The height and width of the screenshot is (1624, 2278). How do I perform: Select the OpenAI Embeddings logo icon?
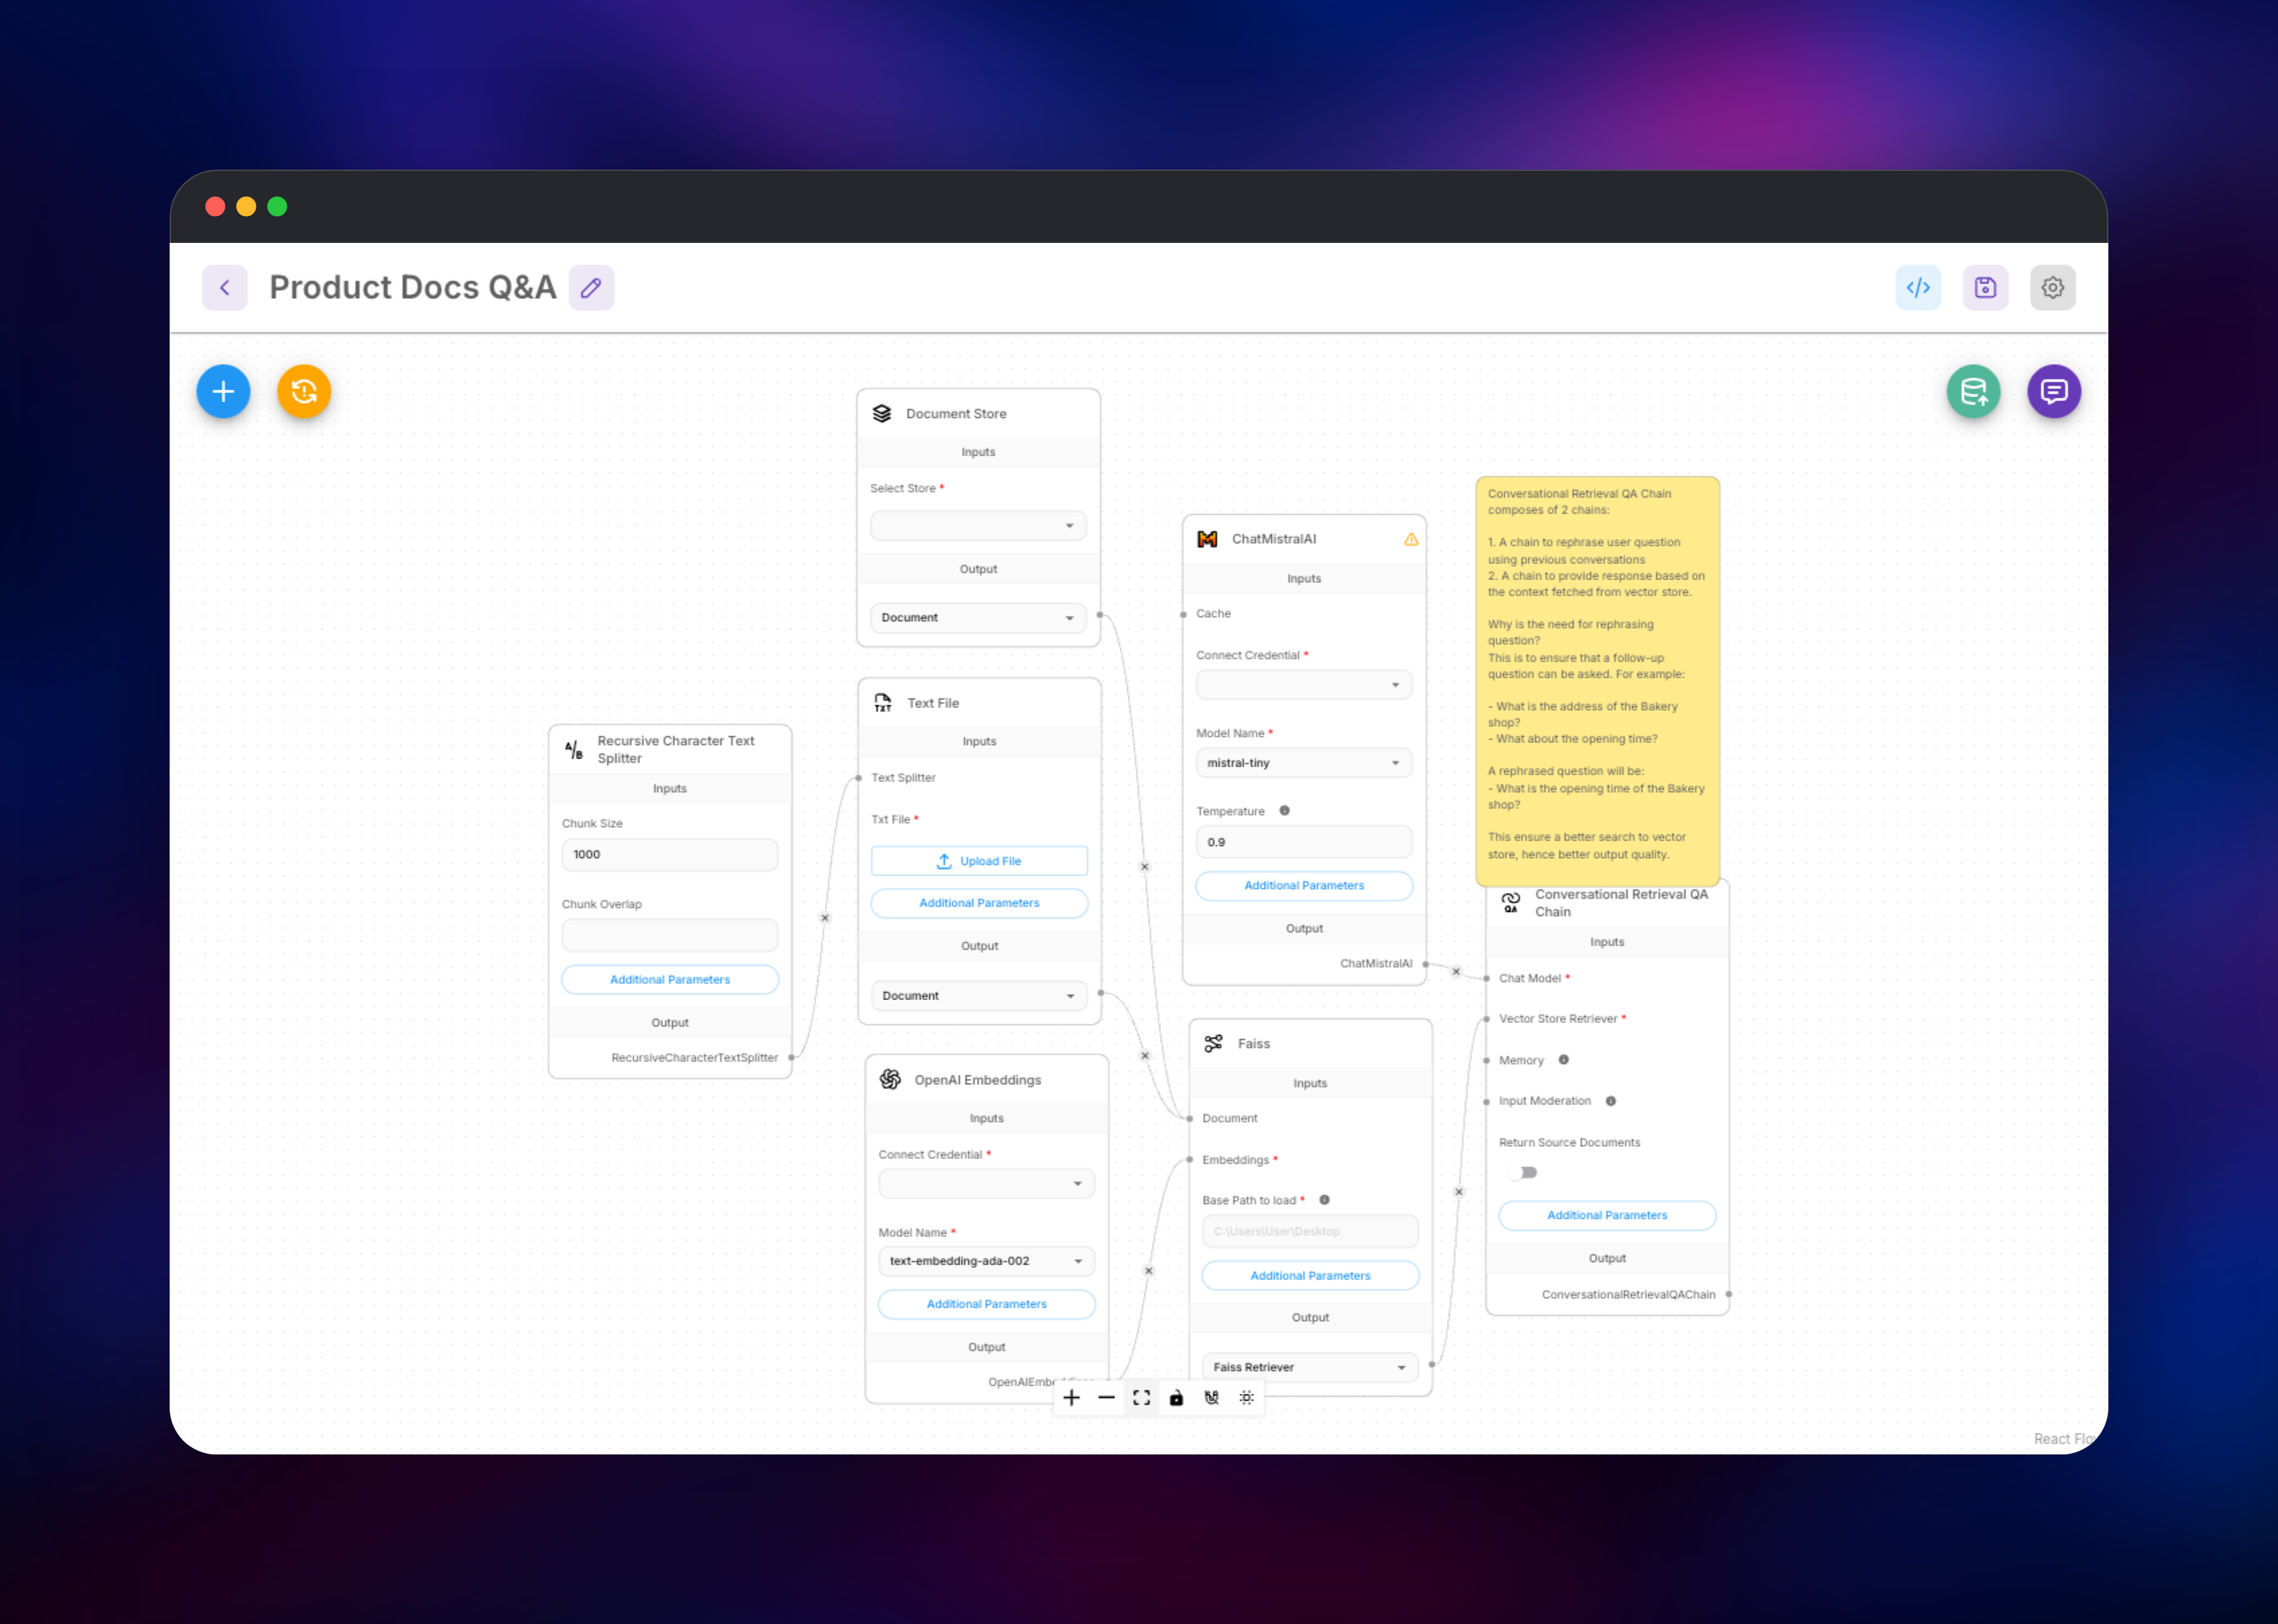click(889, 1079)
